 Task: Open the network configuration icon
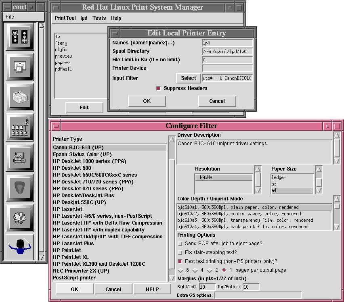tap(20, 127)
